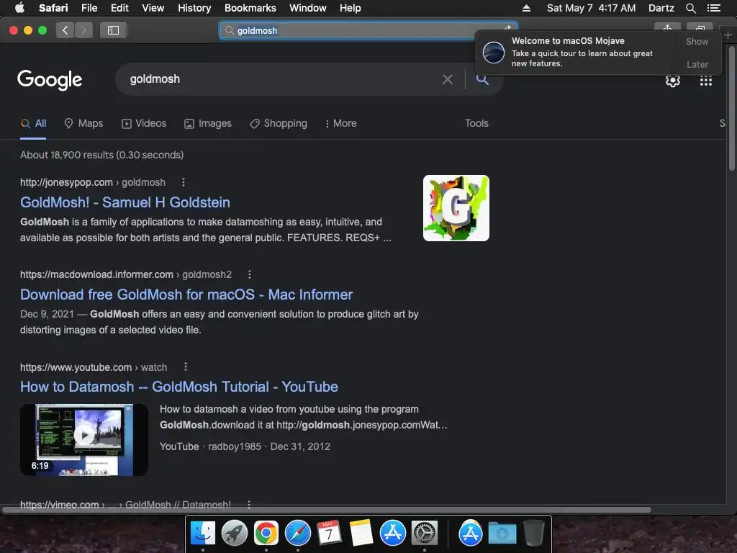Open Google settings gear icon
The height and width of the screenshot is (553, 737).
click(x=673, y=81)
